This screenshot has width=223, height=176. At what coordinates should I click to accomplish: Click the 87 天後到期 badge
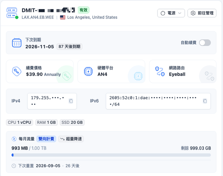pos(69,46)
